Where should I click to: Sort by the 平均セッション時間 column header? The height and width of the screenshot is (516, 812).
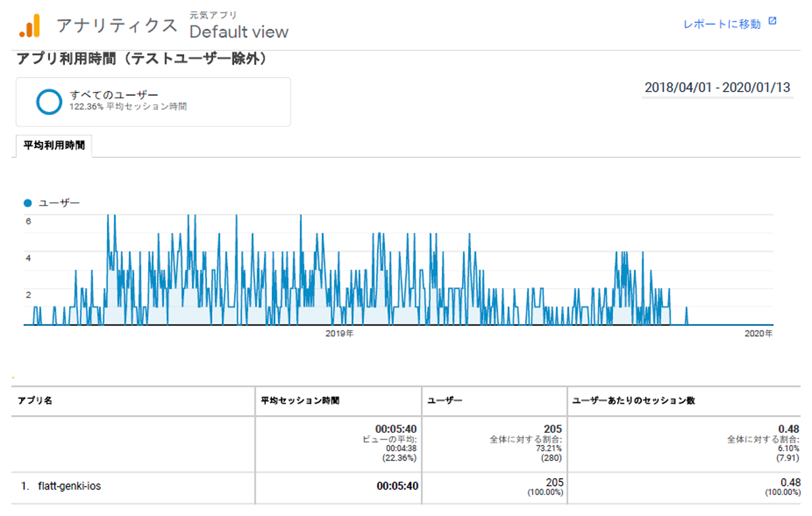pos(300,400)
